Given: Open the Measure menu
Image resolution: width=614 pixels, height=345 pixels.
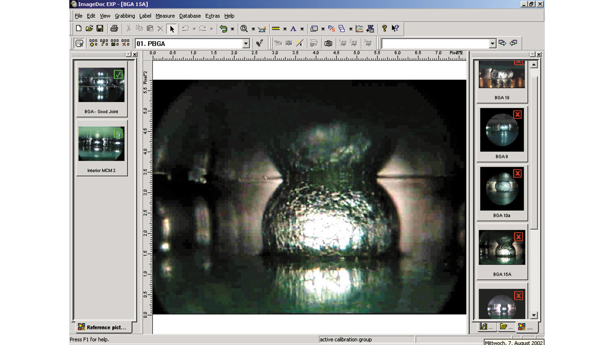Looking at the screenshot, I should (x=165, y=16).
